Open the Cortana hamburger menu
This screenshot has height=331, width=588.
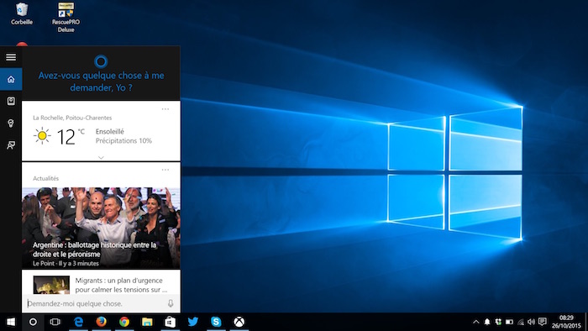11,57
